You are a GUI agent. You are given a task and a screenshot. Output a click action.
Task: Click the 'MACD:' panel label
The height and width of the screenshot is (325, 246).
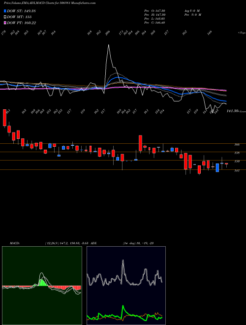15,243
